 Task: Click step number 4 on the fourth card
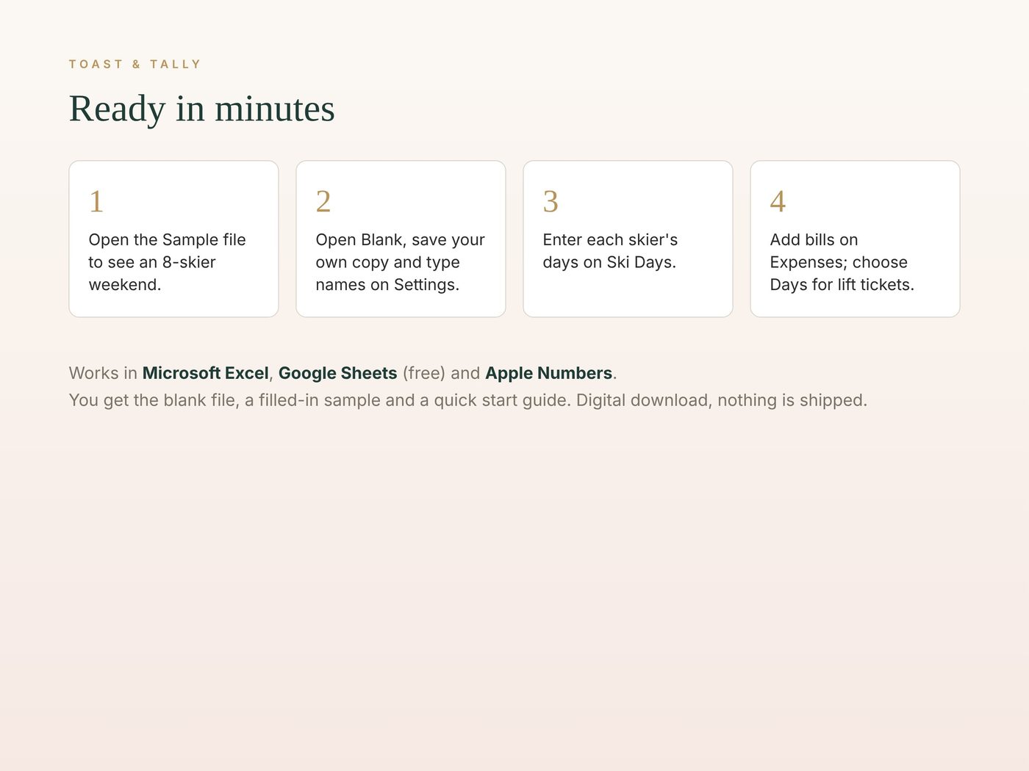point(778,201)
